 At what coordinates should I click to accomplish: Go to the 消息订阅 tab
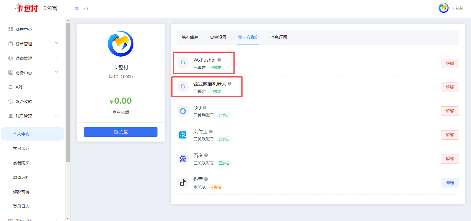tap(278, 37)
